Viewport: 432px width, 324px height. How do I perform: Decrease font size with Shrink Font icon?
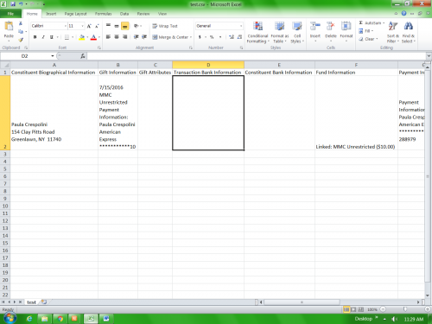click(97, 26)
